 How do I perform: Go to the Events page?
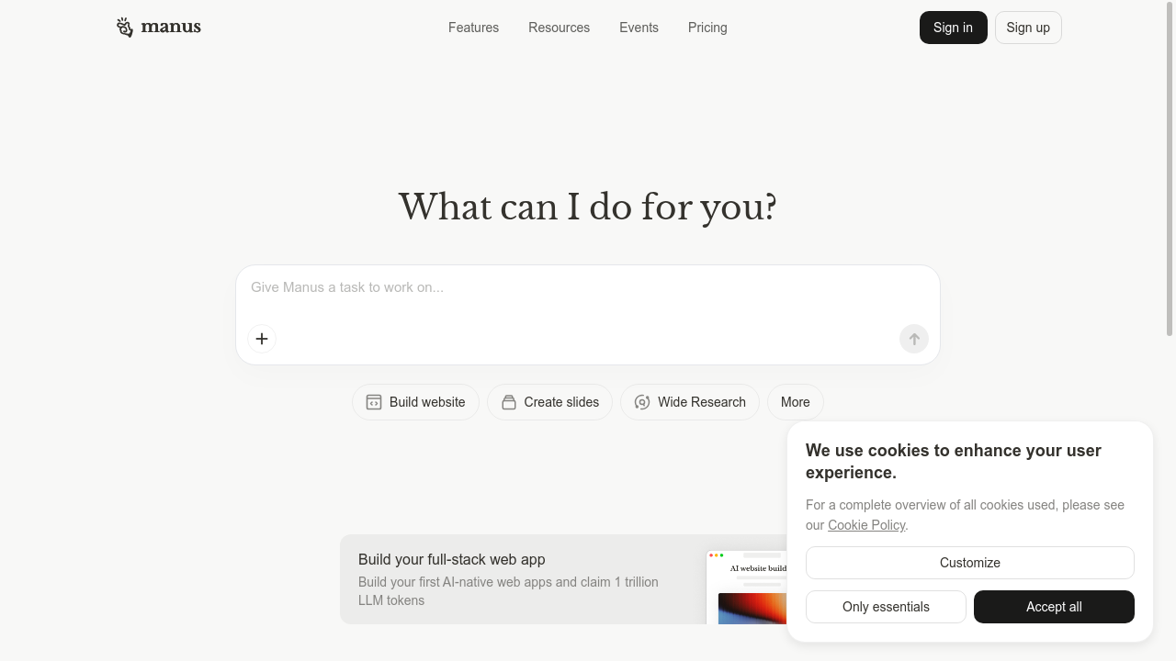(x=639, y=28)
